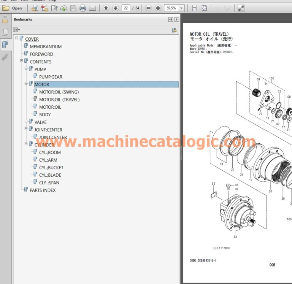Screen dimensions: 292x284
Task: Click the Open folder icon
Action: tap(6, 8)
